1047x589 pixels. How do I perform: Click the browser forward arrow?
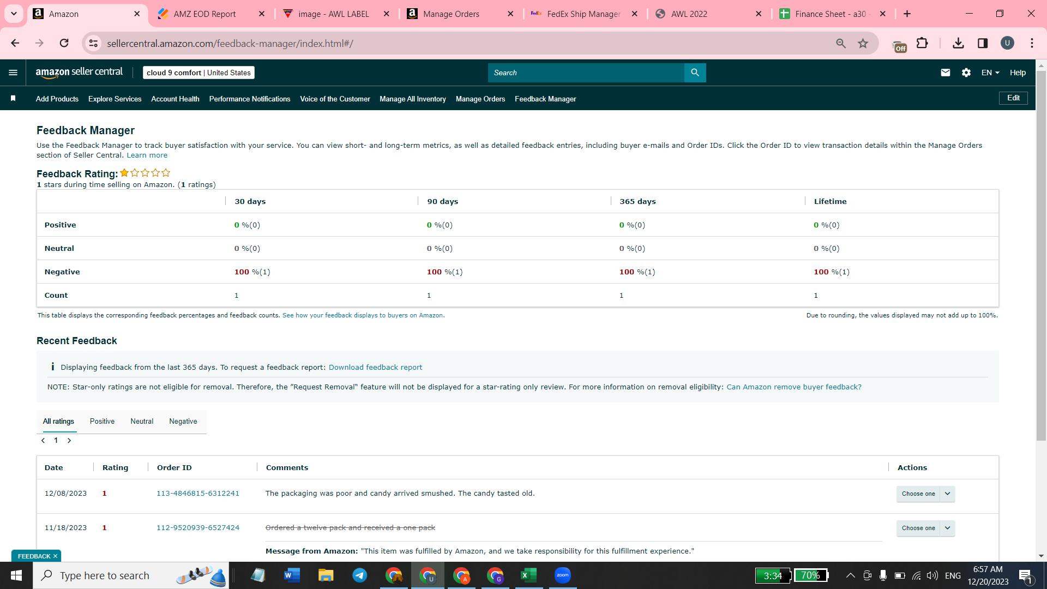point(39,43)
